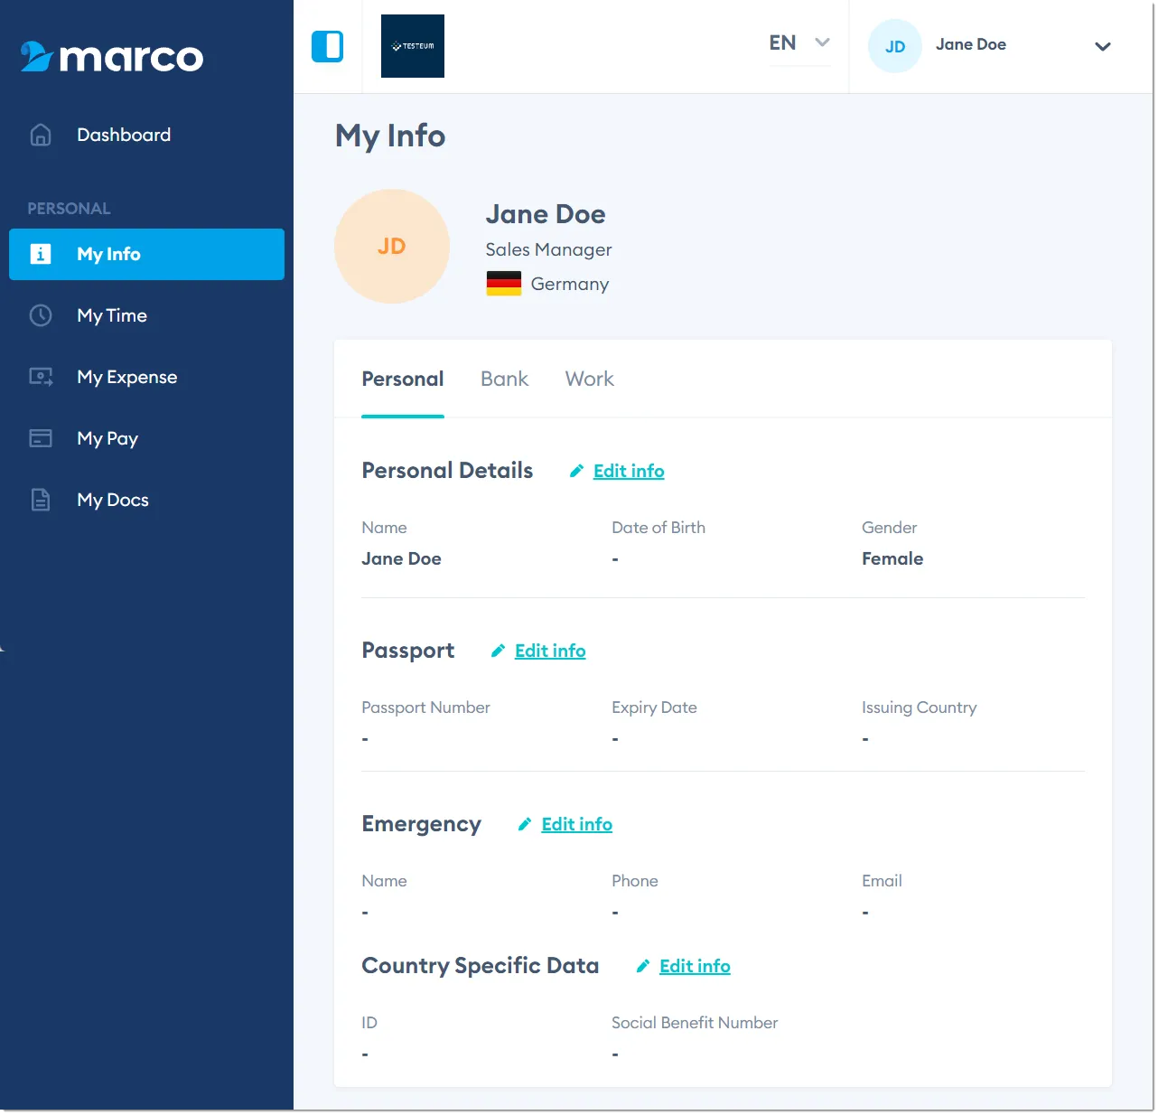Click the JD avatar in header

(895, 46)
